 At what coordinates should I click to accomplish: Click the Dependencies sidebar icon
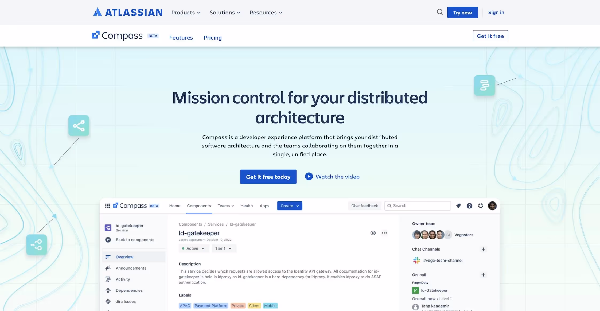coord(108,290)
